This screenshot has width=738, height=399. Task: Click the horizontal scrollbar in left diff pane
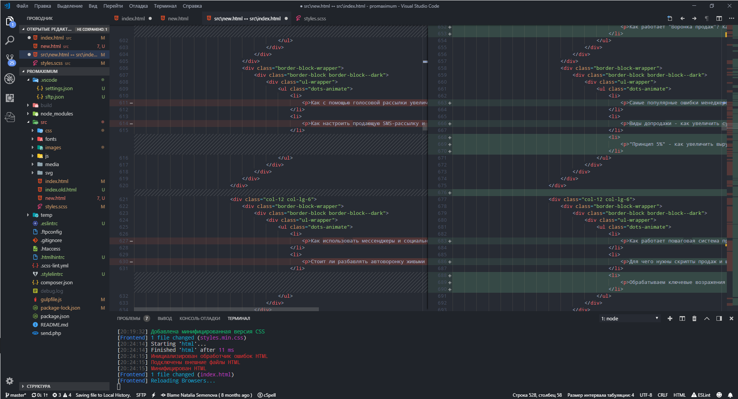pyautogui.click(x=226, y=309)
